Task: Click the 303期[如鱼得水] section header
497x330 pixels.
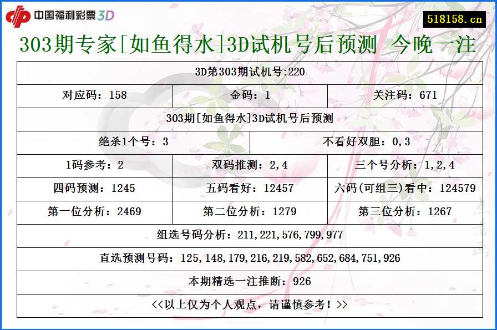Action: click(x=248, y=118)
